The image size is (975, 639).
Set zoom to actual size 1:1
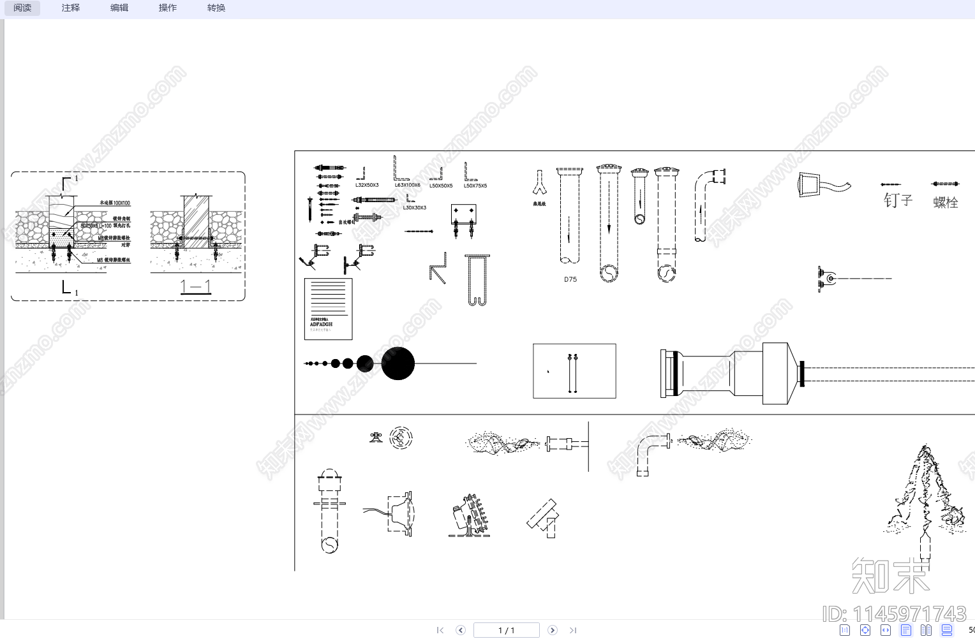tap(845, 630)
